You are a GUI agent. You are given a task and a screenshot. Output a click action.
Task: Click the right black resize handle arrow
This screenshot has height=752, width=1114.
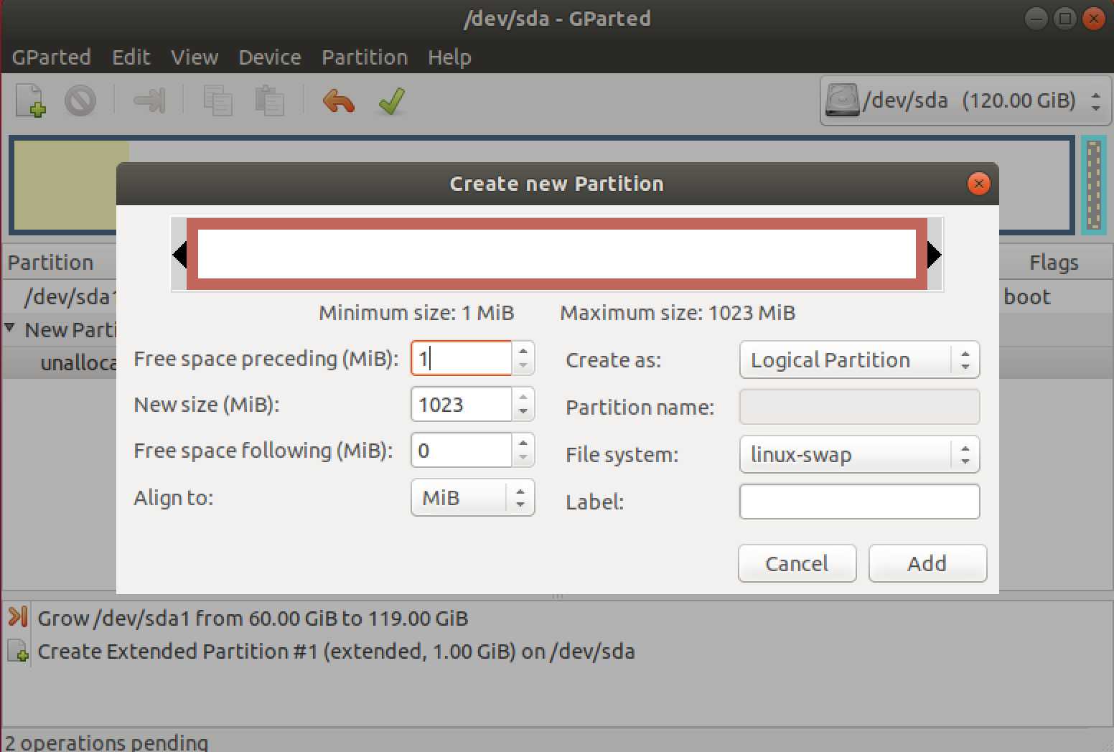(x=934, y=255)
